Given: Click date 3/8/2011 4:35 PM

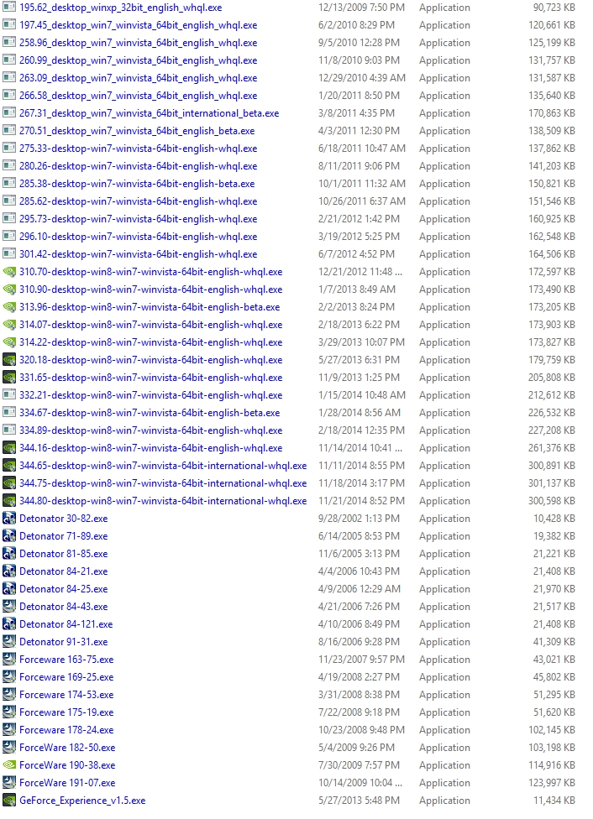Looking at the screenshot, I should 356,112.
